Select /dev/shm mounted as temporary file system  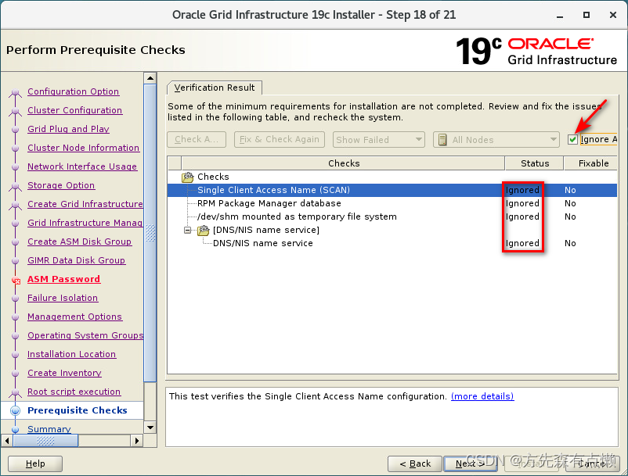coord(297,217)
